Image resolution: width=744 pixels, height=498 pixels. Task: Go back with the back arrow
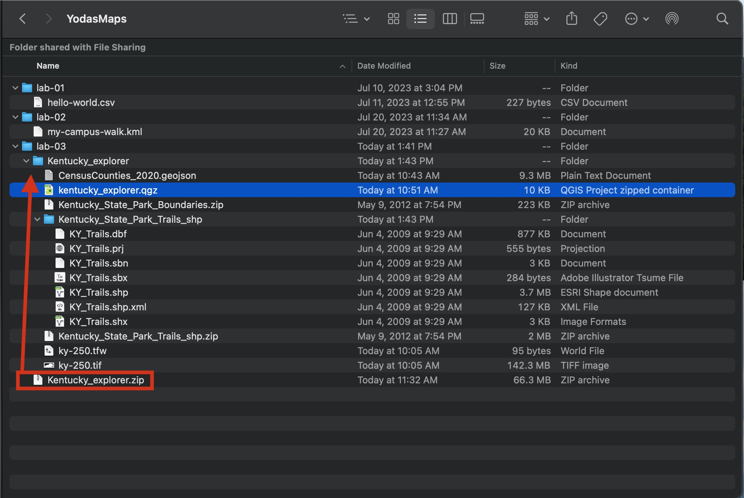23,19
